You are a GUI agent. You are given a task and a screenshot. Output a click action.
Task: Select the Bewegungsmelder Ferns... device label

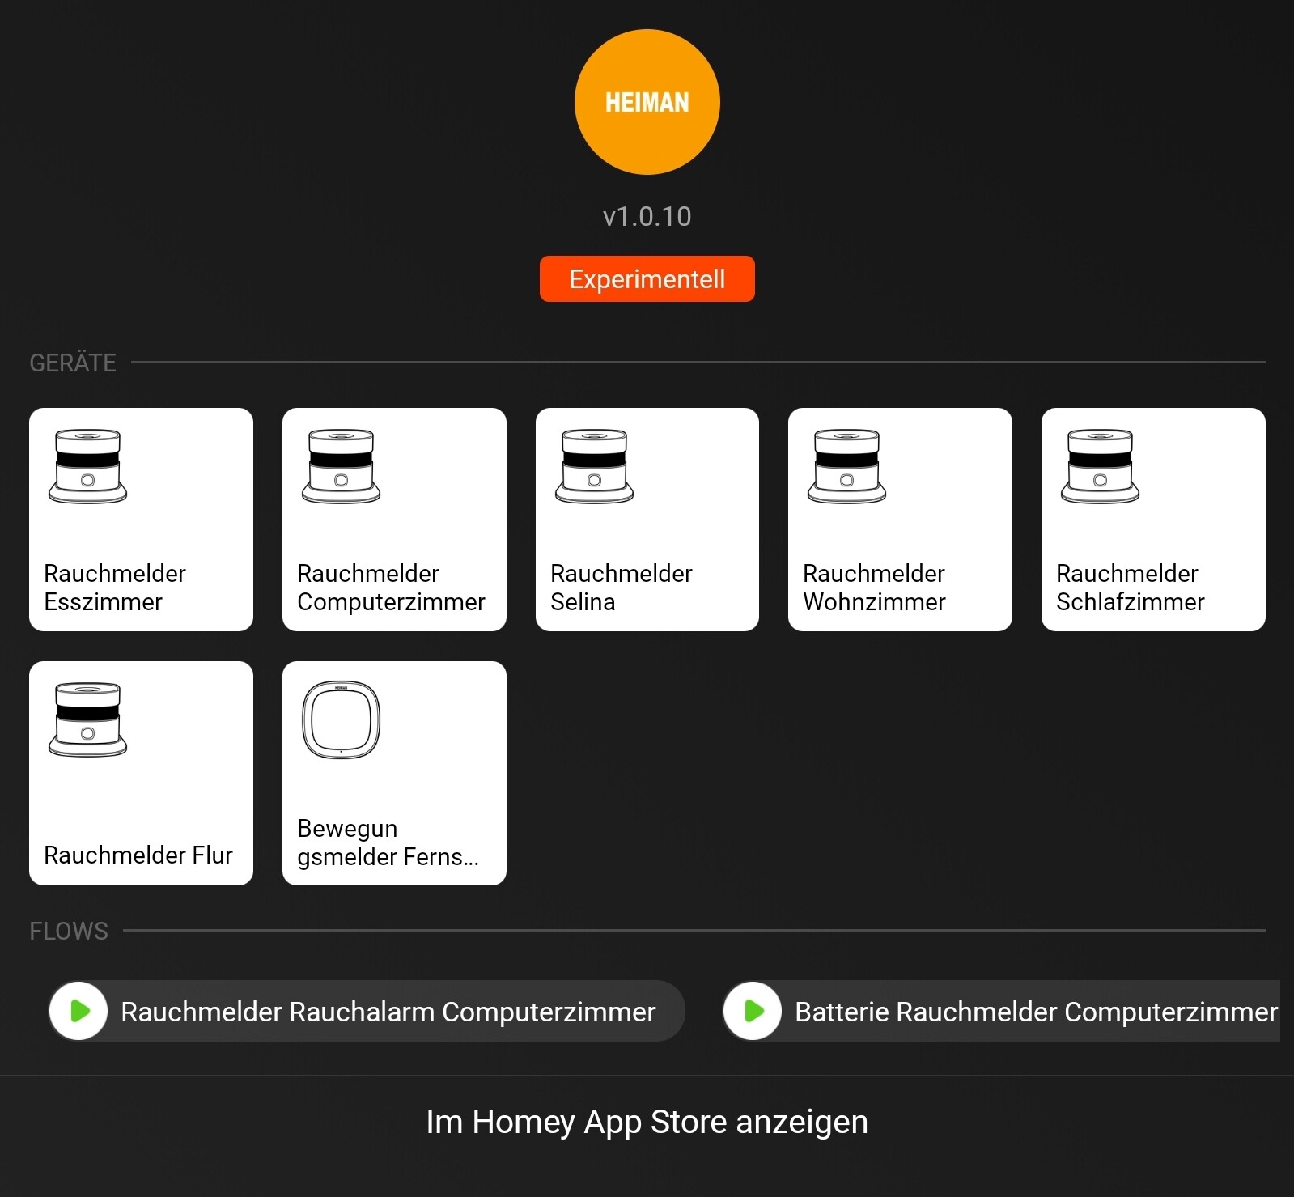click(388, 843)
